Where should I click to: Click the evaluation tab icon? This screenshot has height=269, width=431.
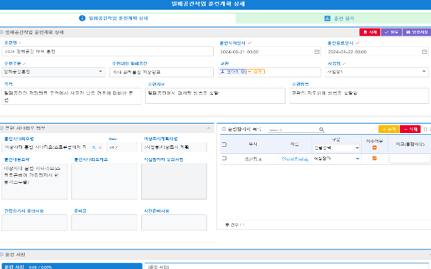click(327, 19)
